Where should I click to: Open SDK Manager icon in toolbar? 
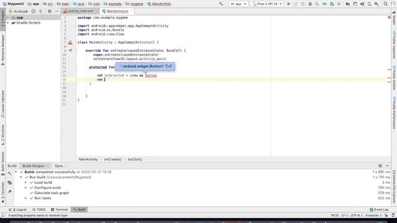[x=377, y=4]
